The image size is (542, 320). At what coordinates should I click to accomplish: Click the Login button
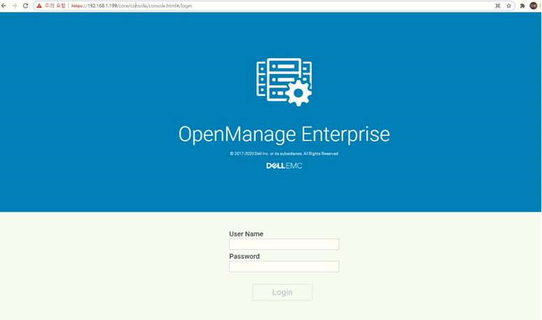click(282, 293)
